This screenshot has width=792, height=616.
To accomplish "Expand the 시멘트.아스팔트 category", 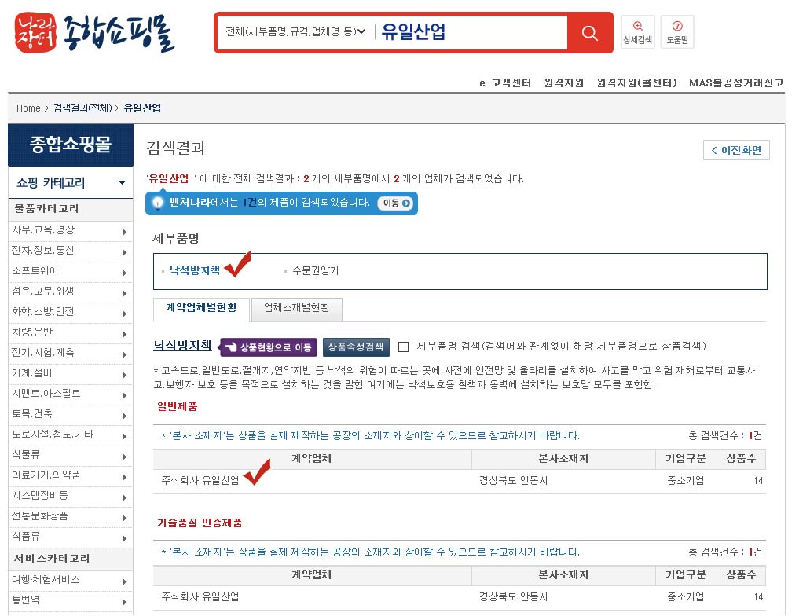I will (71, 394).
